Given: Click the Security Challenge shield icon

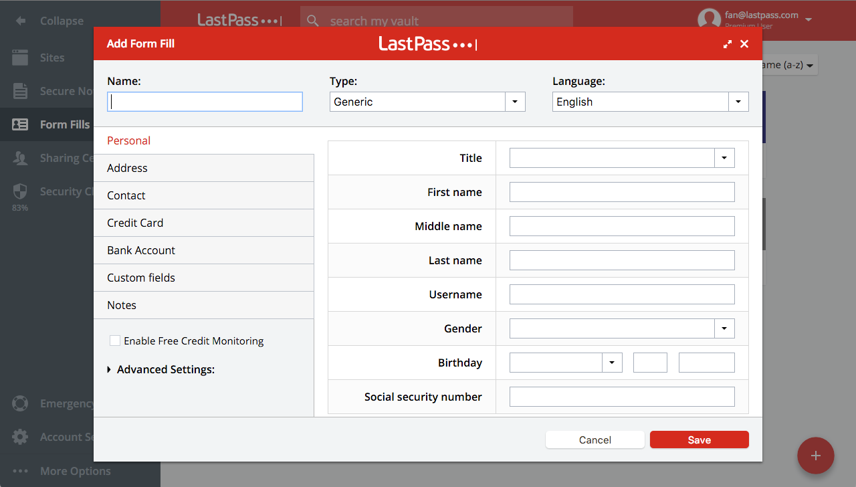Looking at the screenshot, I should click(20, 191).
